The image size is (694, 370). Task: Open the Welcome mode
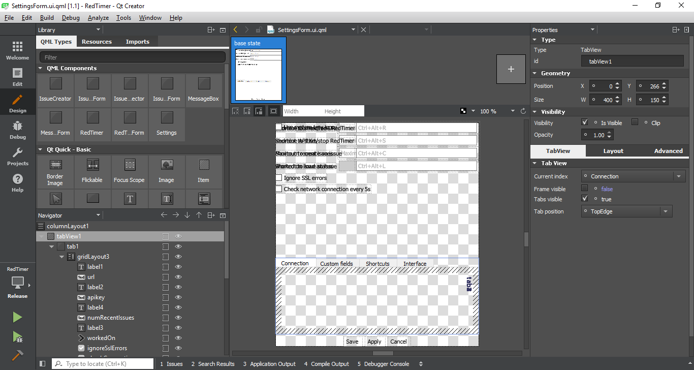pos(17,50)
